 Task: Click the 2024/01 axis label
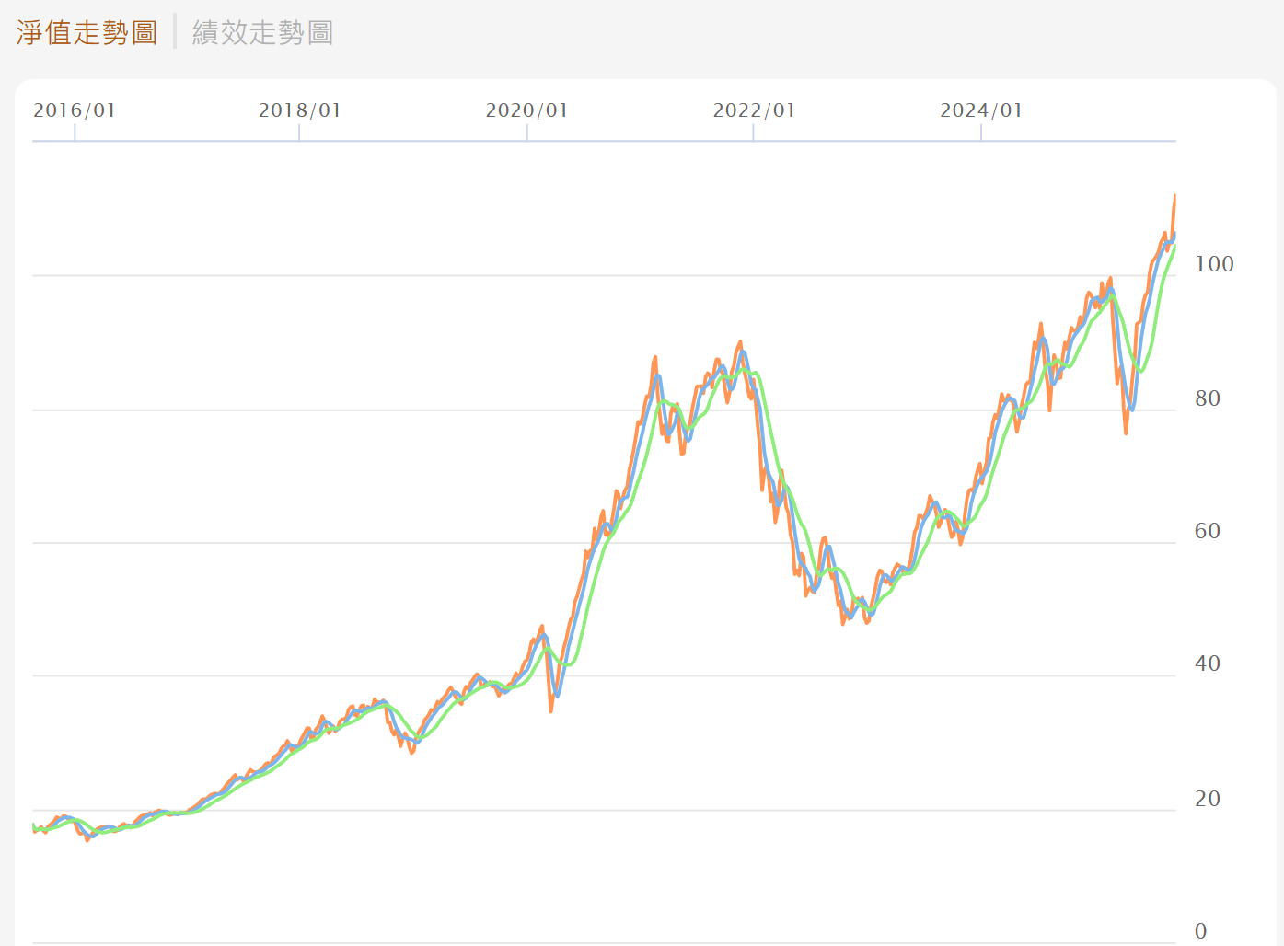point(981,110)
